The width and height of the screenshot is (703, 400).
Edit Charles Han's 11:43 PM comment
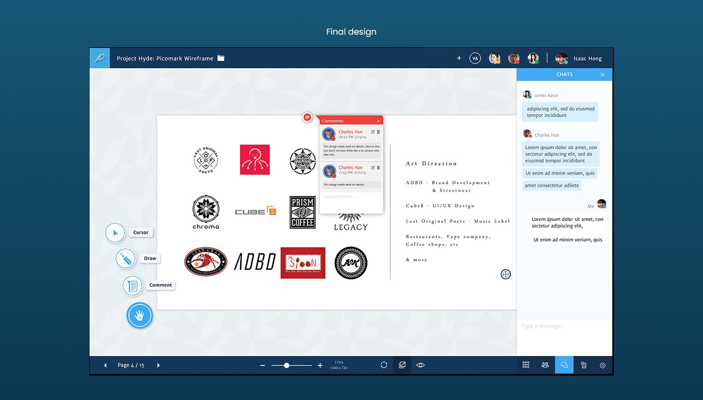[373, 167]
